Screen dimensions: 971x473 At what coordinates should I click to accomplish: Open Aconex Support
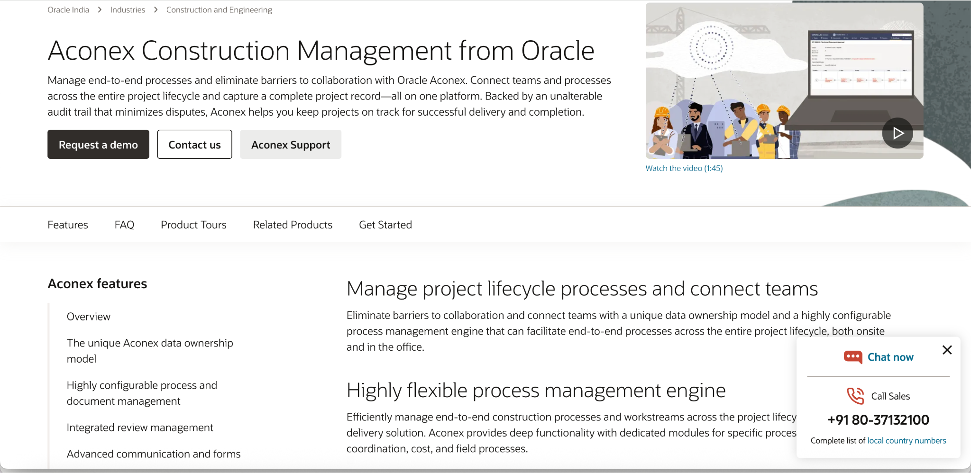pos(291,145)
